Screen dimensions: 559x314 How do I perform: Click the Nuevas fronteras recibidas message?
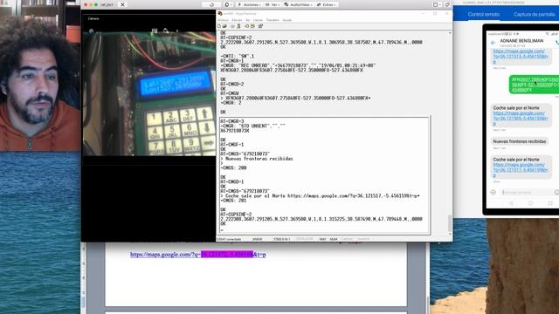coord(520,141)
